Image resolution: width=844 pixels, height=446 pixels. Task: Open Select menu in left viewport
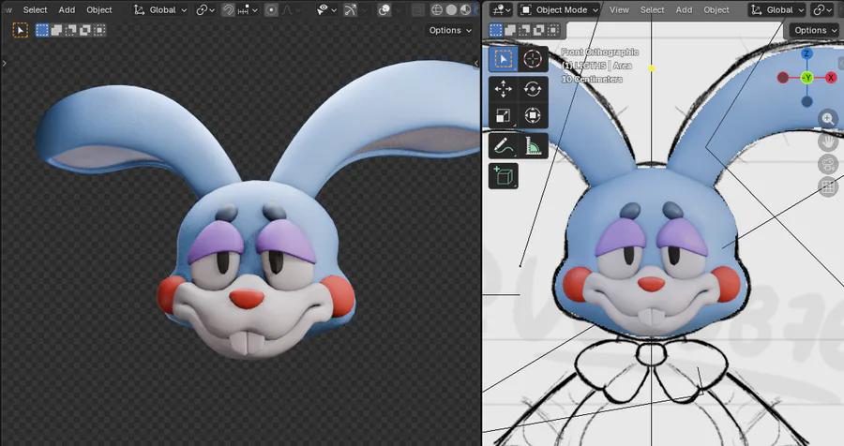click(35, 9)
